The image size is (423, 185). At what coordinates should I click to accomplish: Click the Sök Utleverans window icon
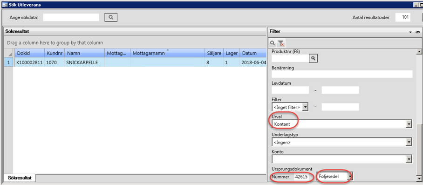tap(5, 5)
